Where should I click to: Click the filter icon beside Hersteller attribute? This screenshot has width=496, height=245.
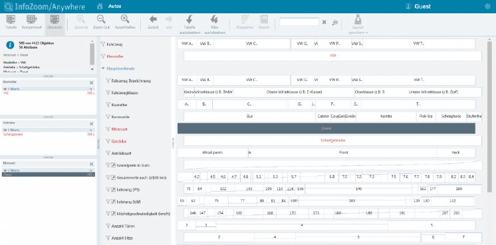tap(103, 56)
